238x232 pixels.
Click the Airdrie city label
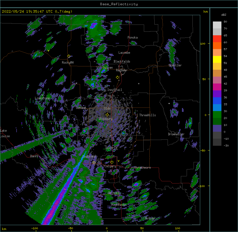[112, 148]
